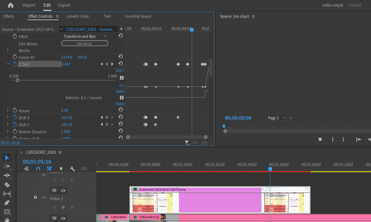Open the timeline display settings wrench

click(72, 169)
